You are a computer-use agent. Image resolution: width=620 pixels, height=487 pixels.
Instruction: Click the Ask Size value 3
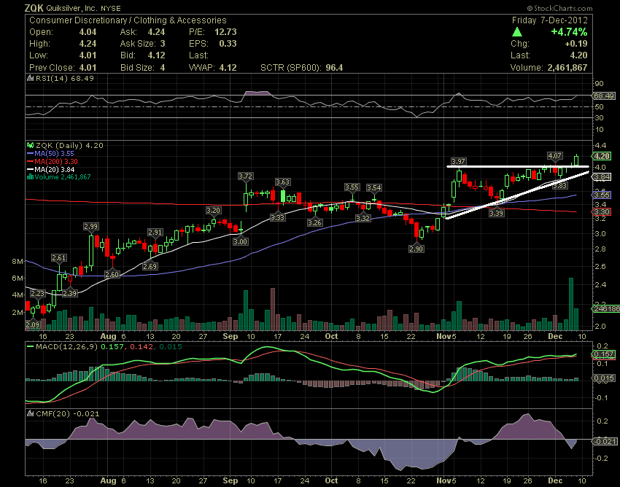[x=163, y=44]
